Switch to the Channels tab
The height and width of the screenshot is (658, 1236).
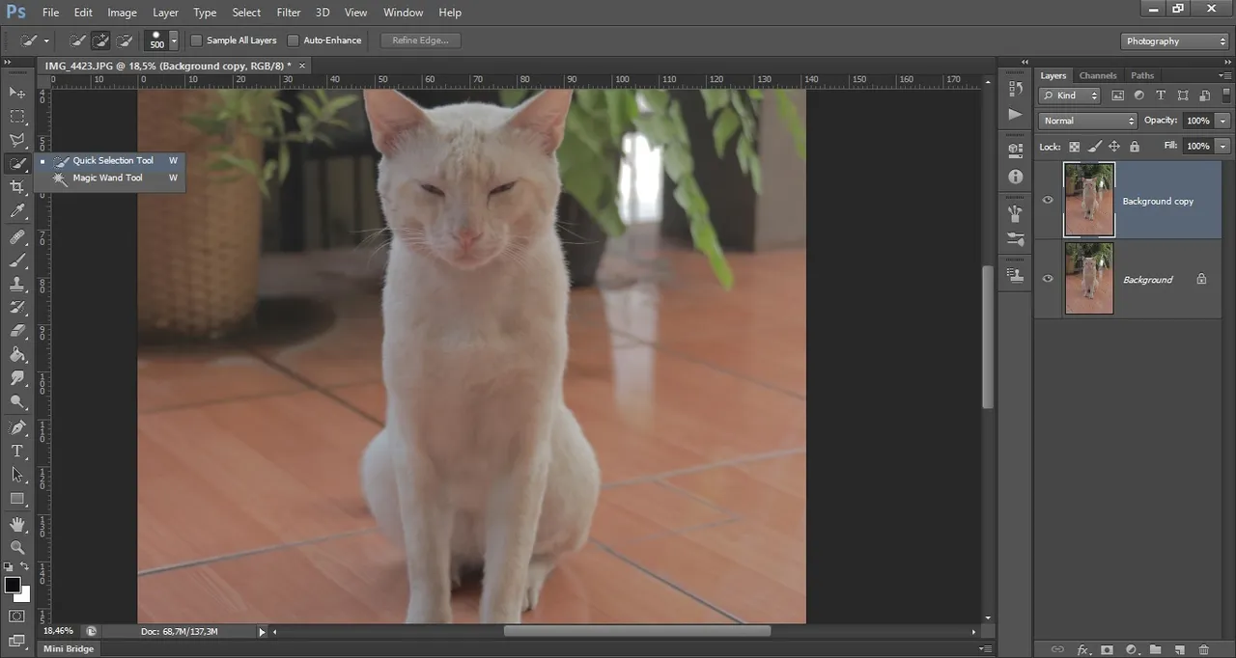[1098, 75]
